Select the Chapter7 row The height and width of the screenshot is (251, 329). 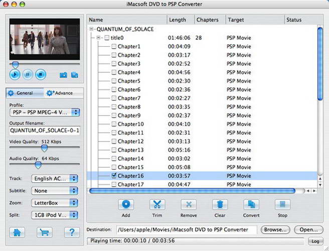coord(202,98)
